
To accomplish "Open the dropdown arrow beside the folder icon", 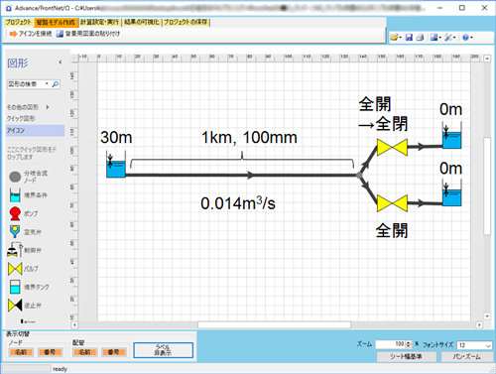I will 400,38.
